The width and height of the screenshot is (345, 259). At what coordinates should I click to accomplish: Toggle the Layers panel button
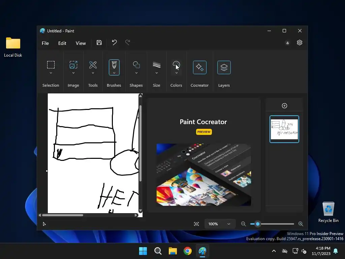click(224, 67)
